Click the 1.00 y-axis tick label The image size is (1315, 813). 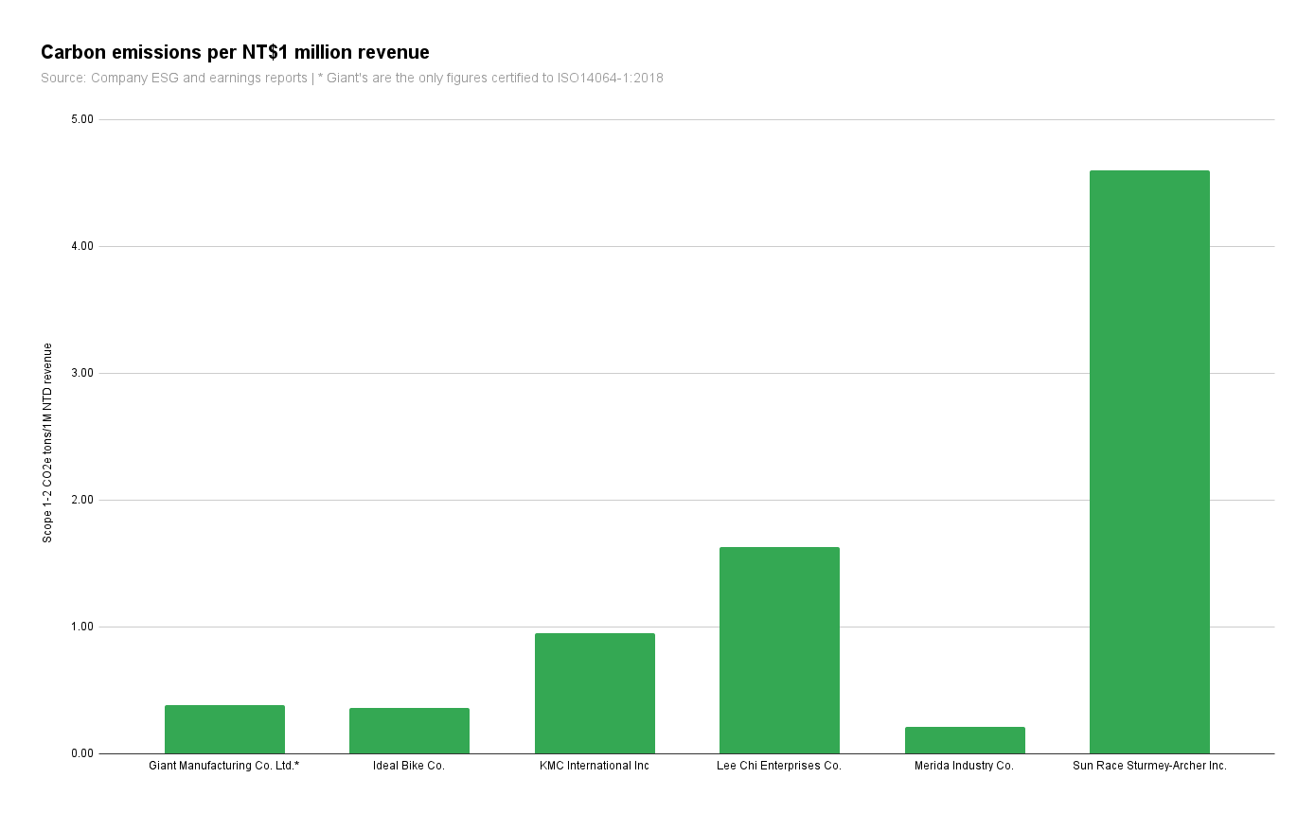point(82,627)
